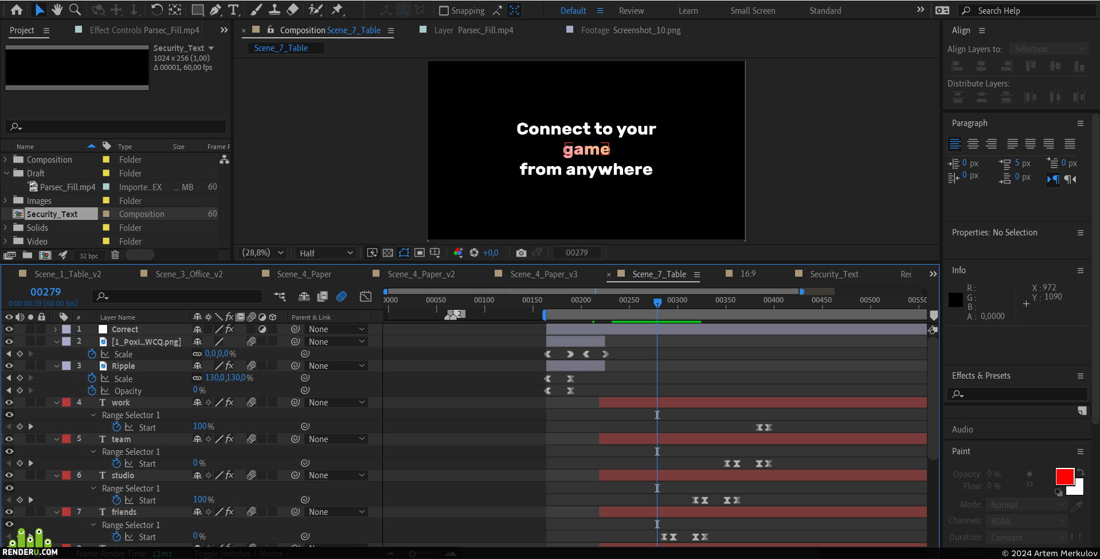Delete selected item with the trash icon
Image resolution: width=1100 pixels, height=559 pixels.
pos(115,255)
